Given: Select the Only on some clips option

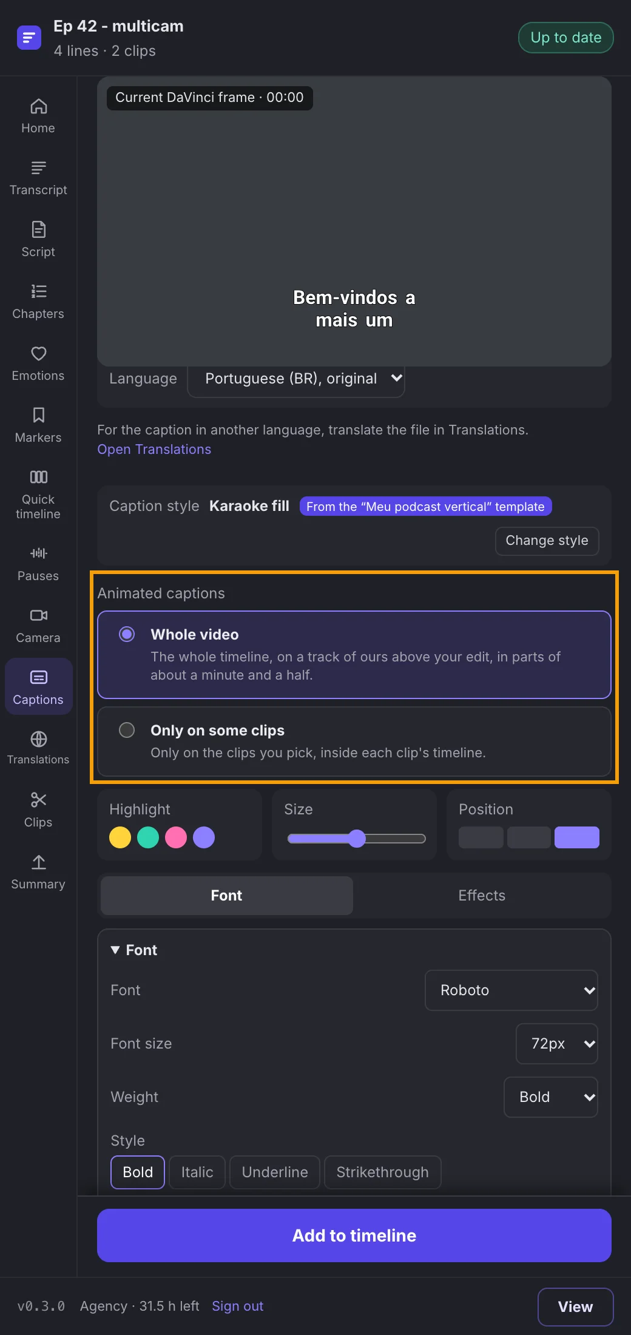Looking at the screenshot, I should [354, 742].
